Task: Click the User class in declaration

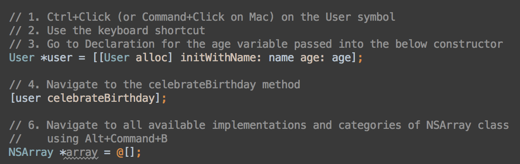Action: pos(22,58)
